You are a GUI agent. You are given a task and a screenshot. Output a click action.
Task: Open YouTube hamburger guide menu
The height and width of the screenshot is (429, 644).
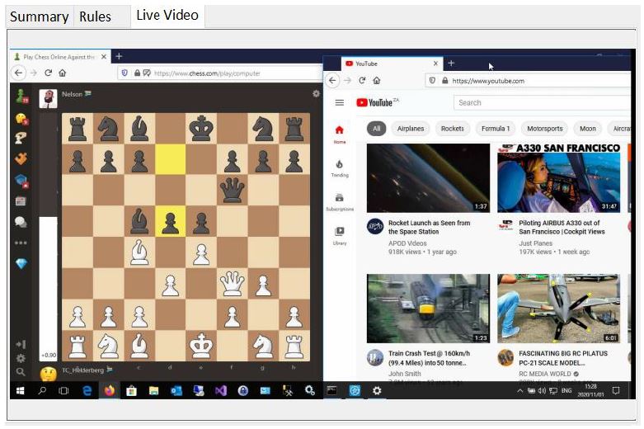point(339,102)
